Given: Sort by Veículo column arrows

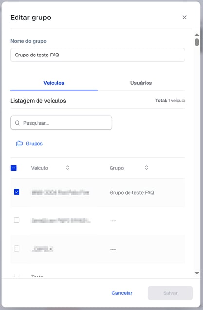Looking at the screenshot, I should tap(68, 168).
